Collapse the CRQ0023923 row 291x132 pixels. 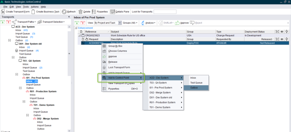tap(79, 35)
